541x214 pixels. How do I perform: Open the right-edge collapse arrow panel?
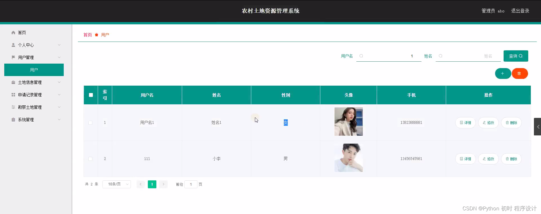[x=538, y=127]
